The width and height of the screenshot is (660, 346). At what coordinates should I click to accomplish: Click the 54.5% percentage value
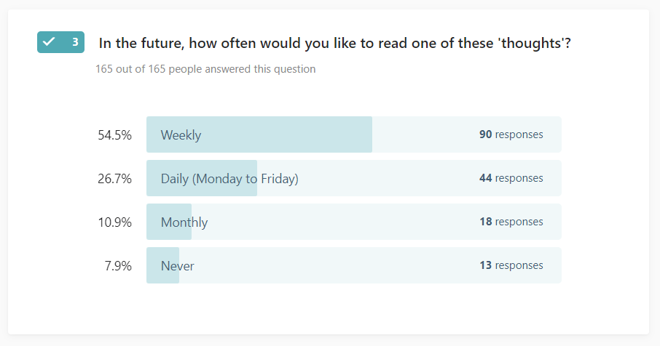coord(114,135)
